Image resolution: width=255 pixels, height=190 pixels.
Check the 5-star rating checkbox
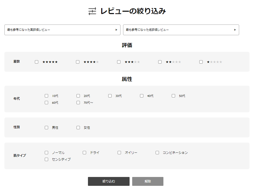pyautogui.click(x=37, y=62)
